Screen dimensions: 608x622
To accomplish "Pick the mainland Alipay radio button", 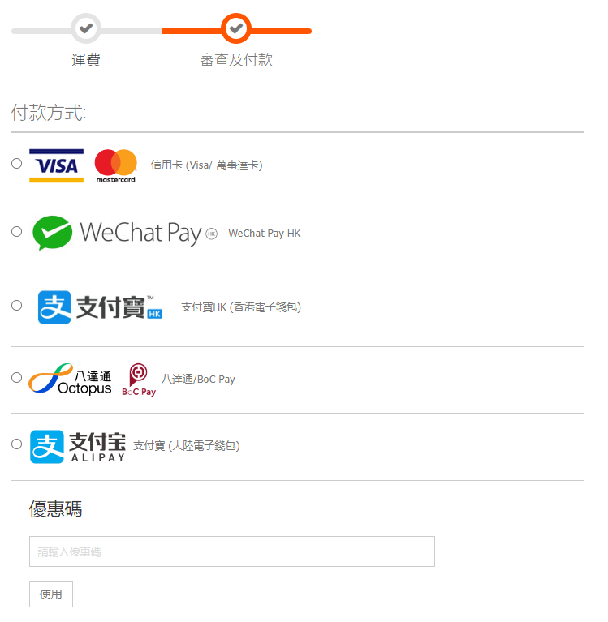I will point(17,444).
